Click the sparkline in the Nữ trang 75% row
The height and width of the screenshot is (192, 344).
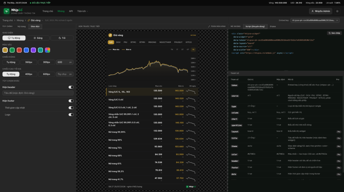[x=191, y=147]
